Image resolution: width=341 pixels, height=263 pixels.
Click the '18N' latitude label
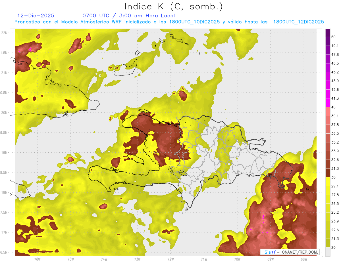click(x=4, y=193)
